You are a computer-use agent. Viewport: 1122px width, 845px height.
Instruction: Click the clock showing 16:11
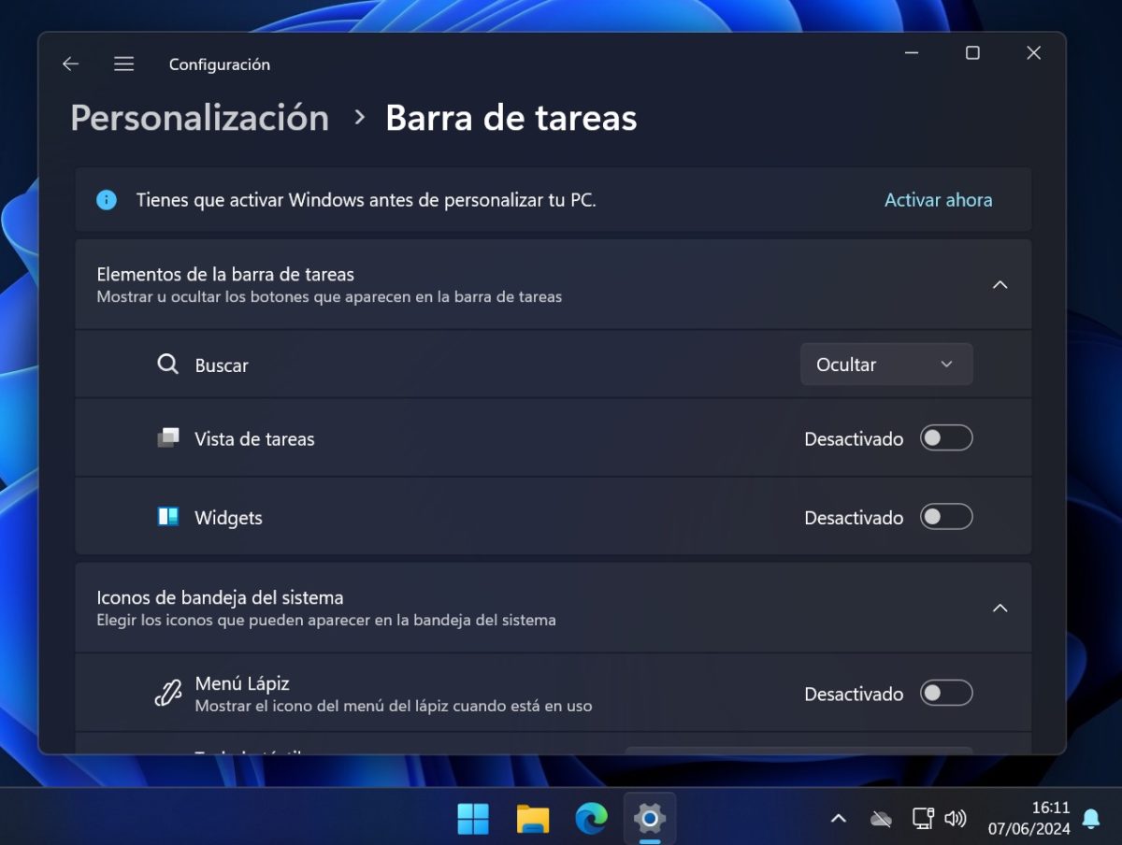point(1050,808)
